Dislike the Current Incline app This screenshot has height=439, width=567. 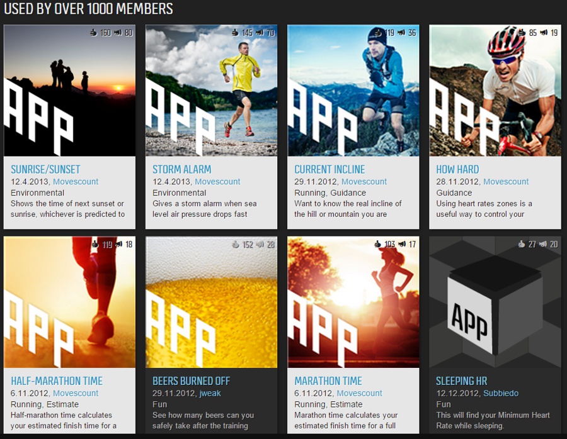pyautogui.click(x=401, y=33)
